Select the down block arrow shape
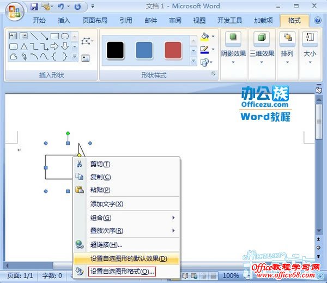Screen dimensions: 327x283 point(65,46)
